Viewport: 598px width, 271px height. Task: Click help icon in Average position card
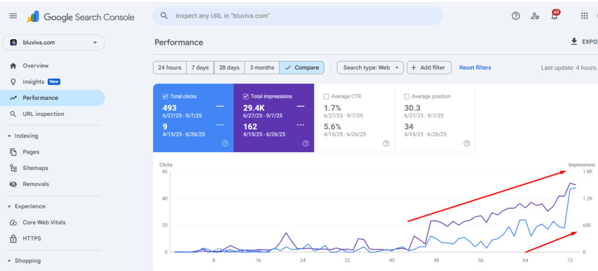(467, 143)
